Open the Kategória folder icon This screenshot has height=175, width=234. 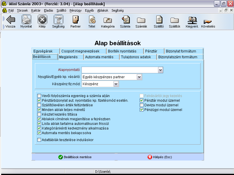[x=108, y=20]
